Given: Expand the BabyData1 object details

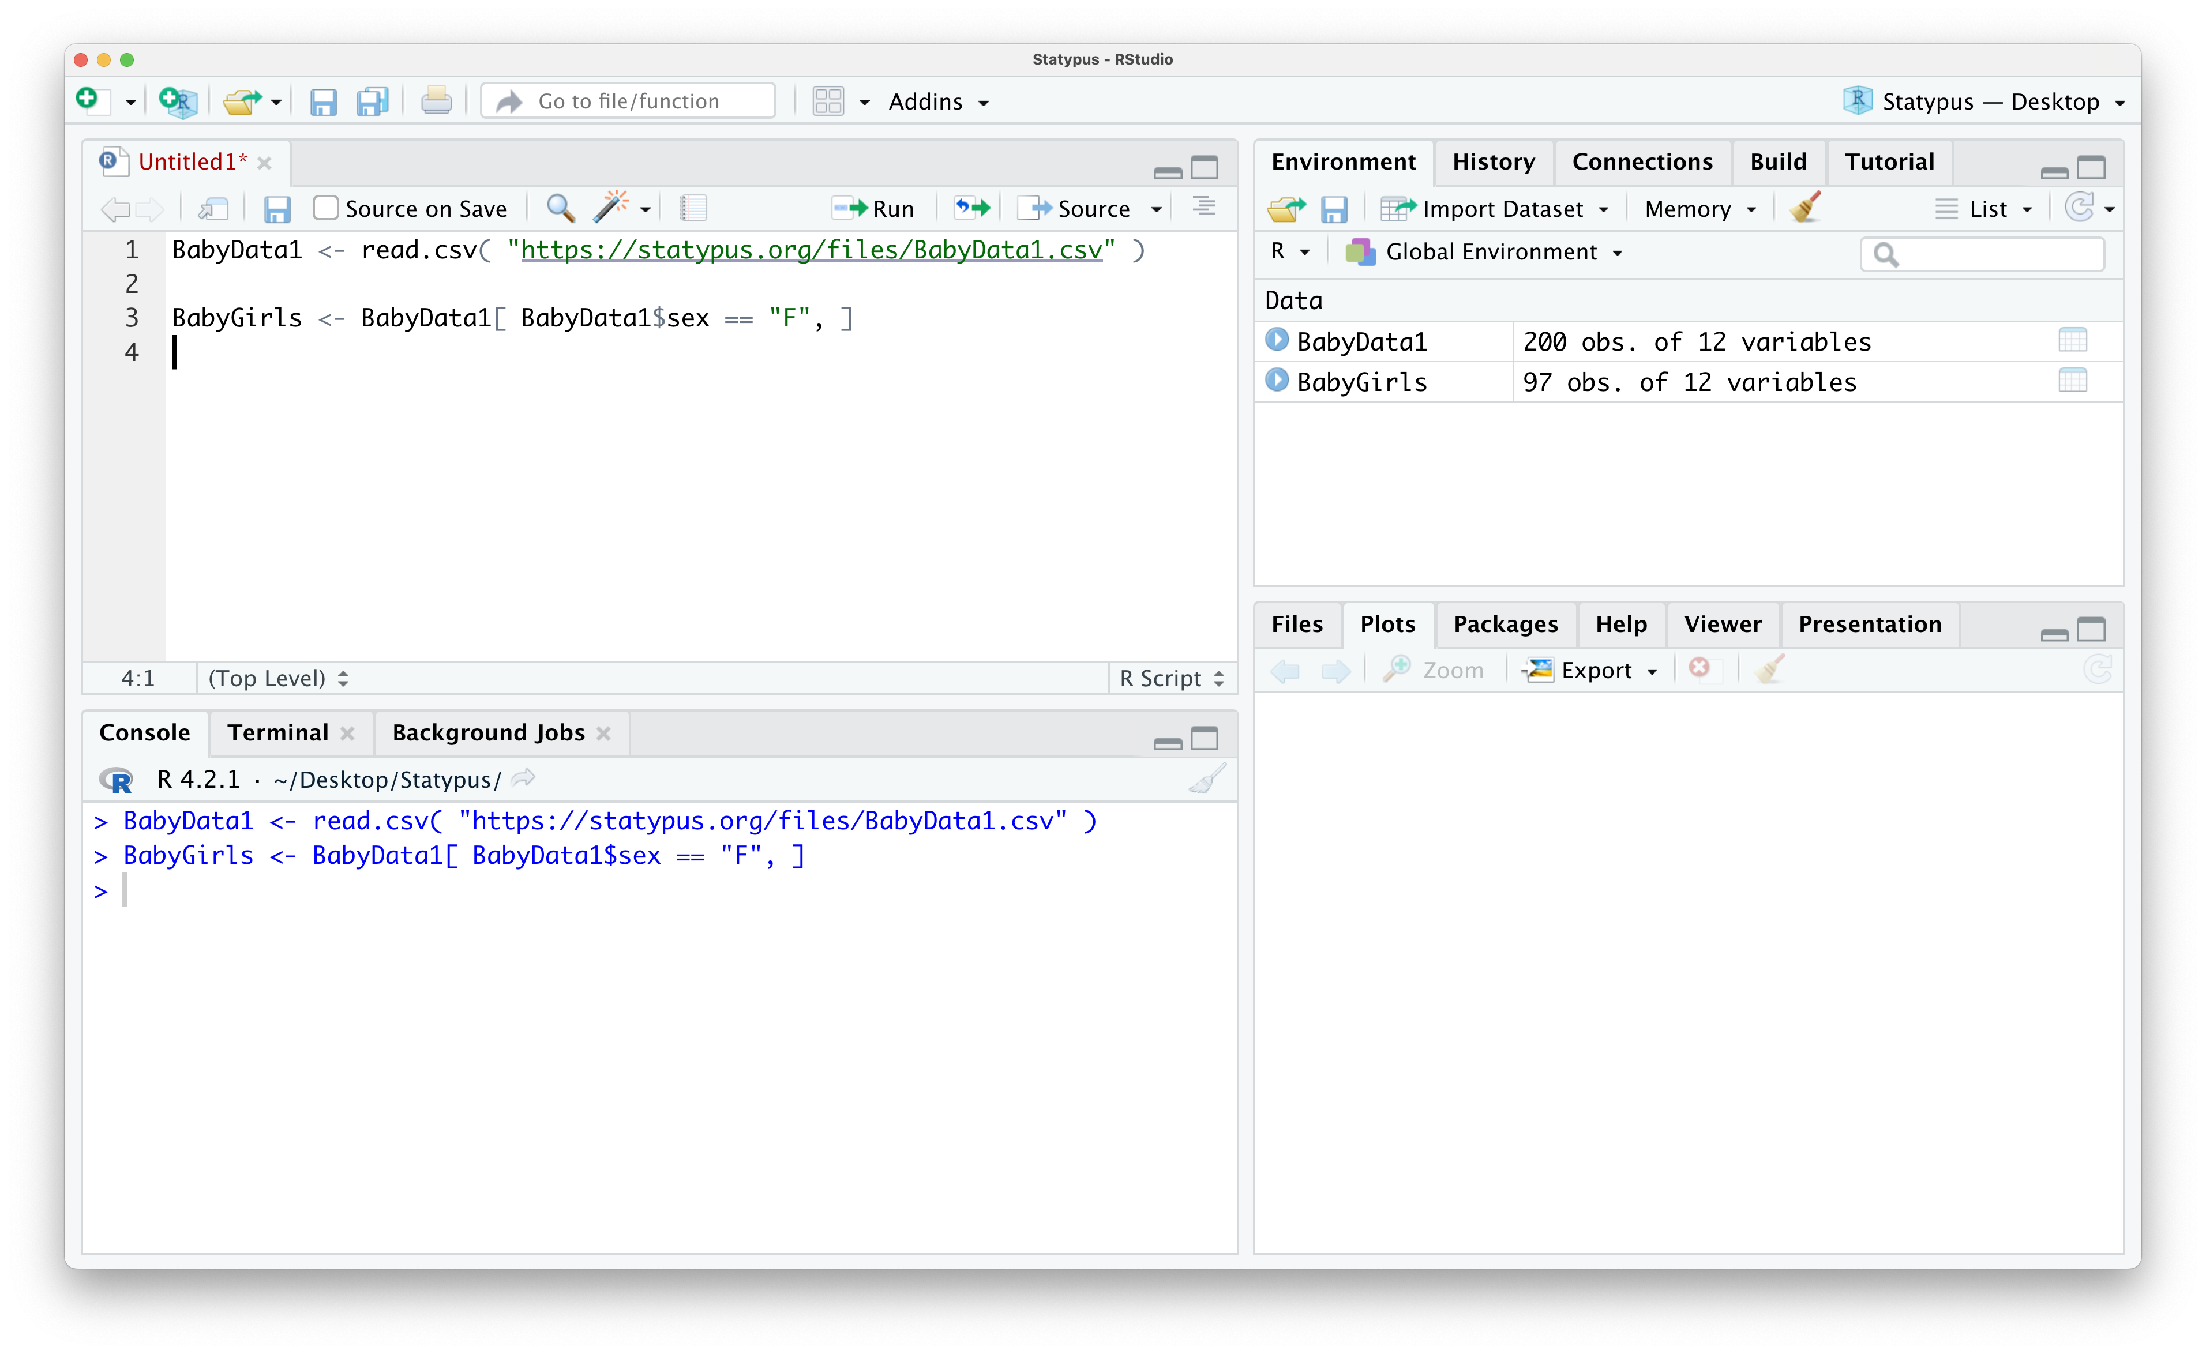Looking at the screenshot, I should coord(1276,340).
